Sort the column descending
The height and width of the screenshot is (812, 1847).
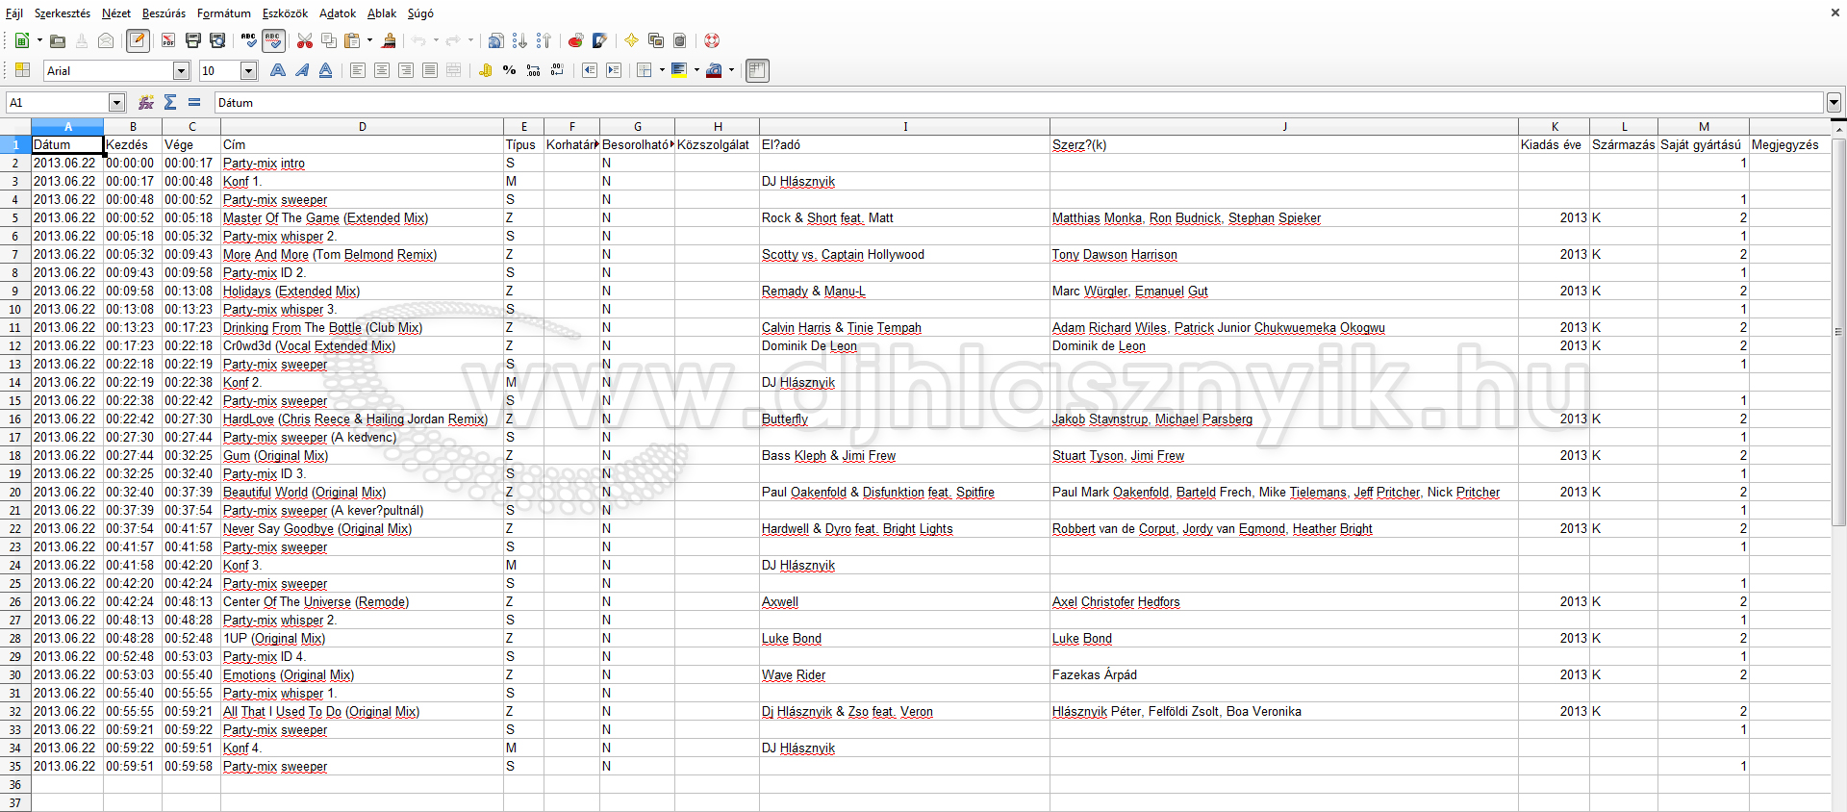point(544,40)
